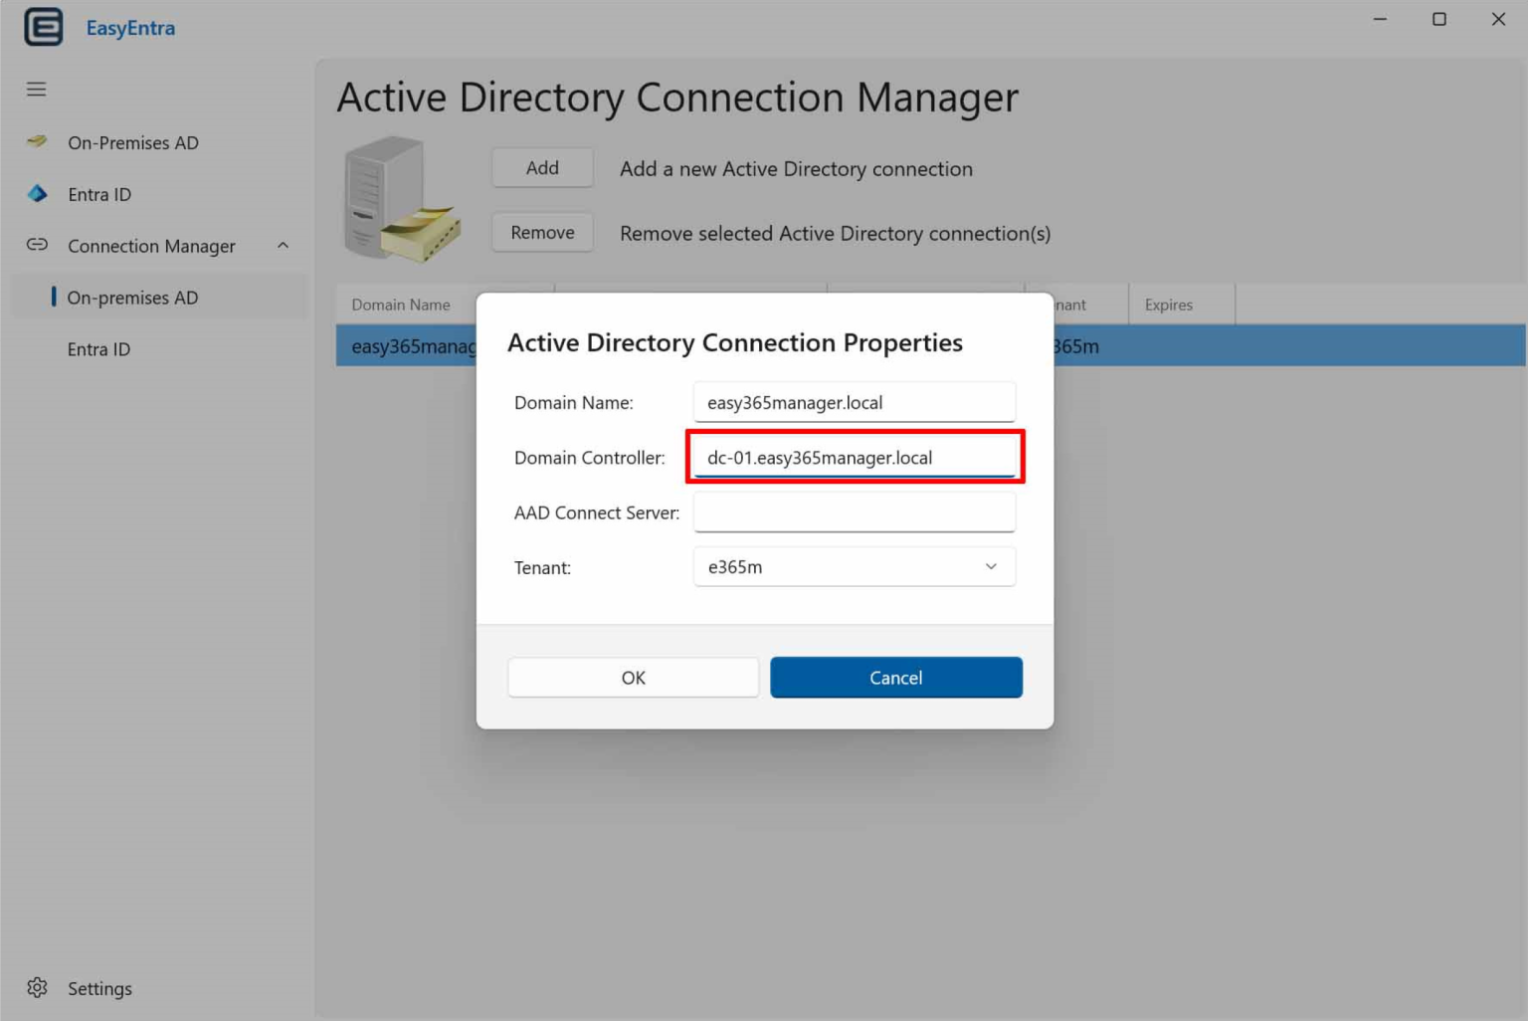Screen dimensions: 1528x1021
Task: Select Entra ID under Connection Manager
Action: 98,349
